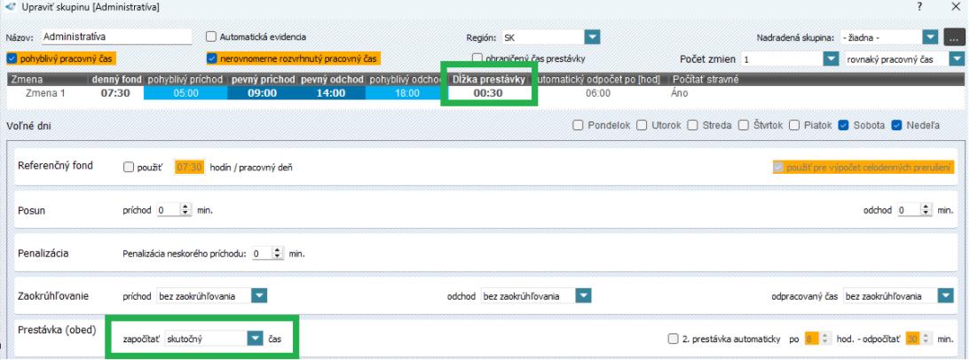Open the príchod zaokrúhľovanie dropdown
The image size is (970, 360).
tap(258, 296)
